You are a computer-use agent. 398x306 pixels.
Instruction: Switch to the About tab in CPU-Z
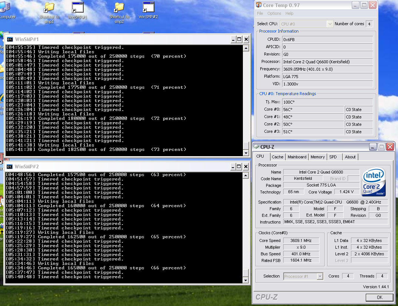350,157
